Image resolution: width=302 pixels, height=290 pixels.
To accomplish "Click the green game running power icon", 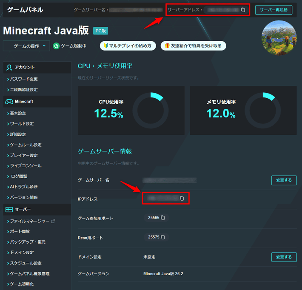I will tap(56, 46).
